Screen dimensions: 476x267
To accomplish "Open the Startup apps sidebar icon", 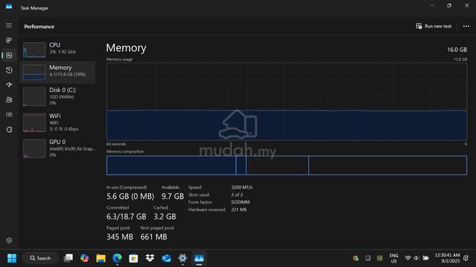I will tap(9, 85).
